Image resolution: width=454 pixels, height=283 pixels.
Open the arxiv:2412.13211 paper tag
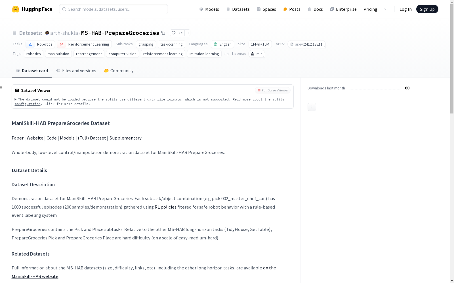pyautogui.click(x=306, y=44)
